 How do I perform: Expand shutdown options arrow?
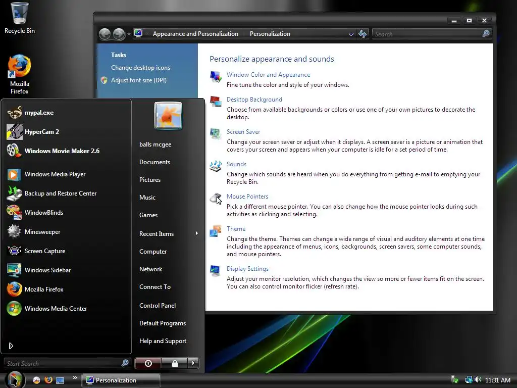coord(193,363)
